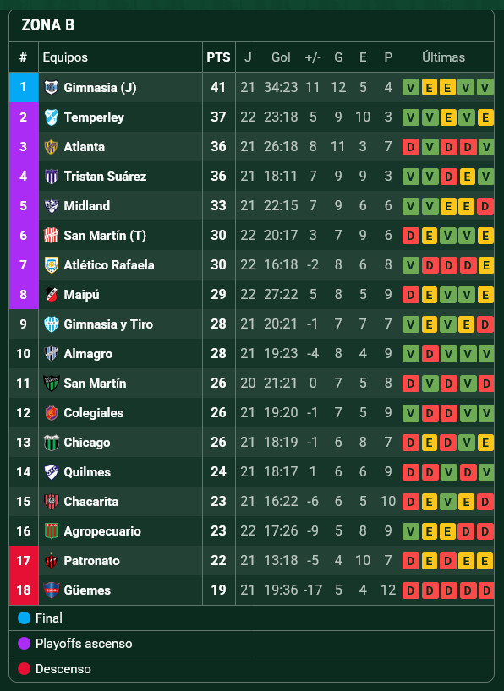
Task: Click the Tristan Suárez striped crest
Action: [52, 177]
